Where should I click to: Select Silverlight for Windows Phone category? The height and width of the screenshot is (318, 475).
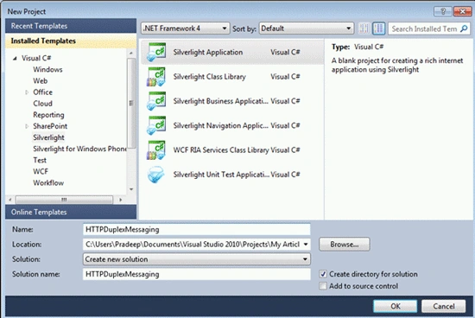(79, 149)
